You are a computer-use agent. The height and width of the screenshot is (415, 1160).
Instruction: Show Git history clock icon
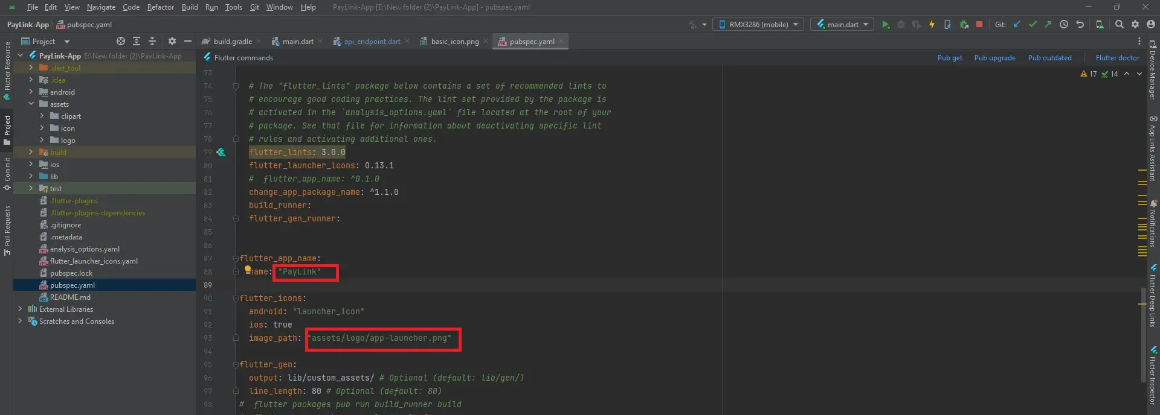click(1064, 25)
